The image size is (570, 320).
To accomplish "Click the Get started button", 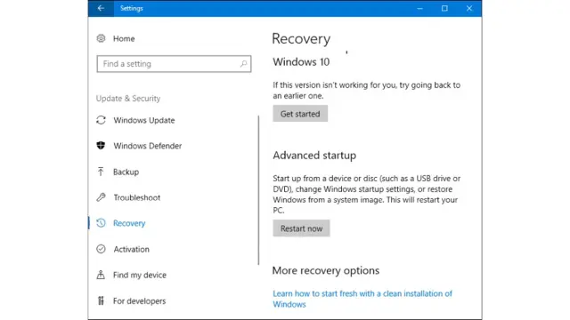I will pos(300,114).
